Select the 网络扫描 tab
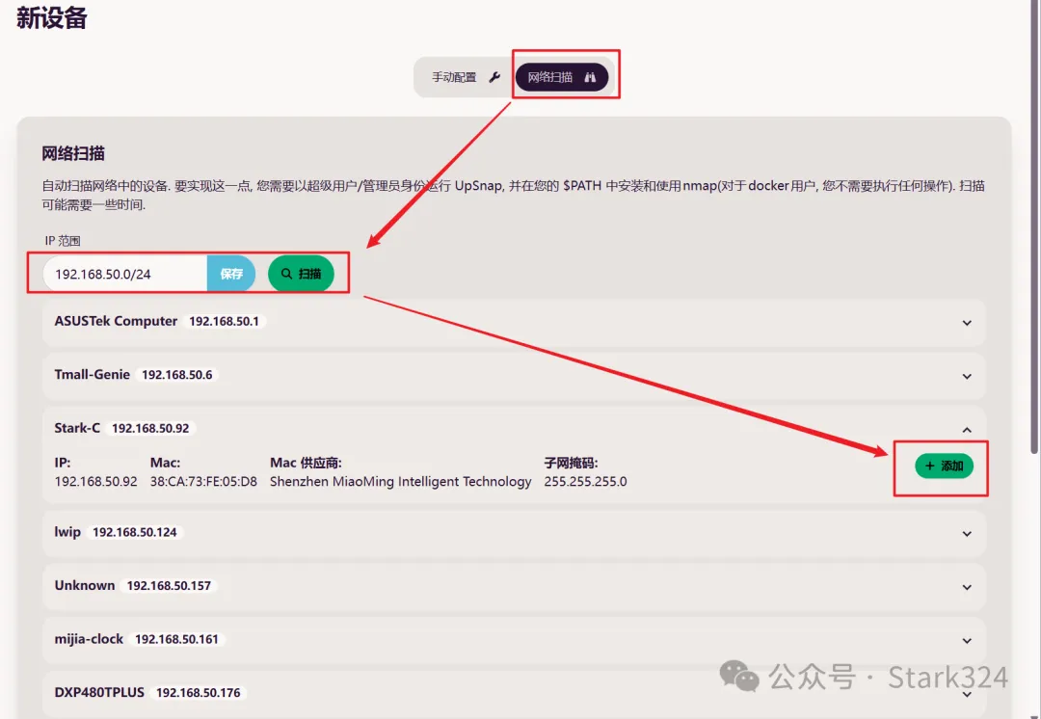 coord(562,77)
